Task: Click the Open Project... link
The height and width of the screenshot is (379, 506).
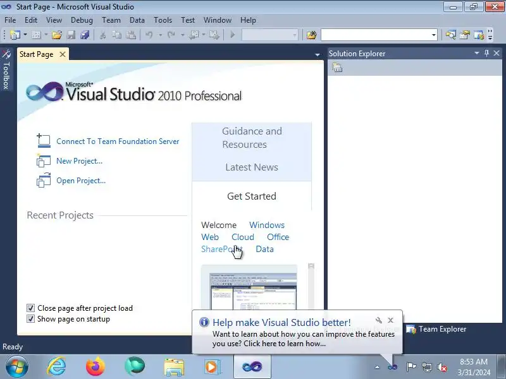Action: (x=81, y=181)
